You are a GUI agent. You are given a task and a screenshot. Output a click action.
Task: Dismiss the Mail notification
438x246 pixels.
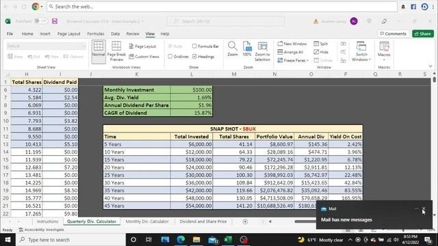(x=424, y=208)
